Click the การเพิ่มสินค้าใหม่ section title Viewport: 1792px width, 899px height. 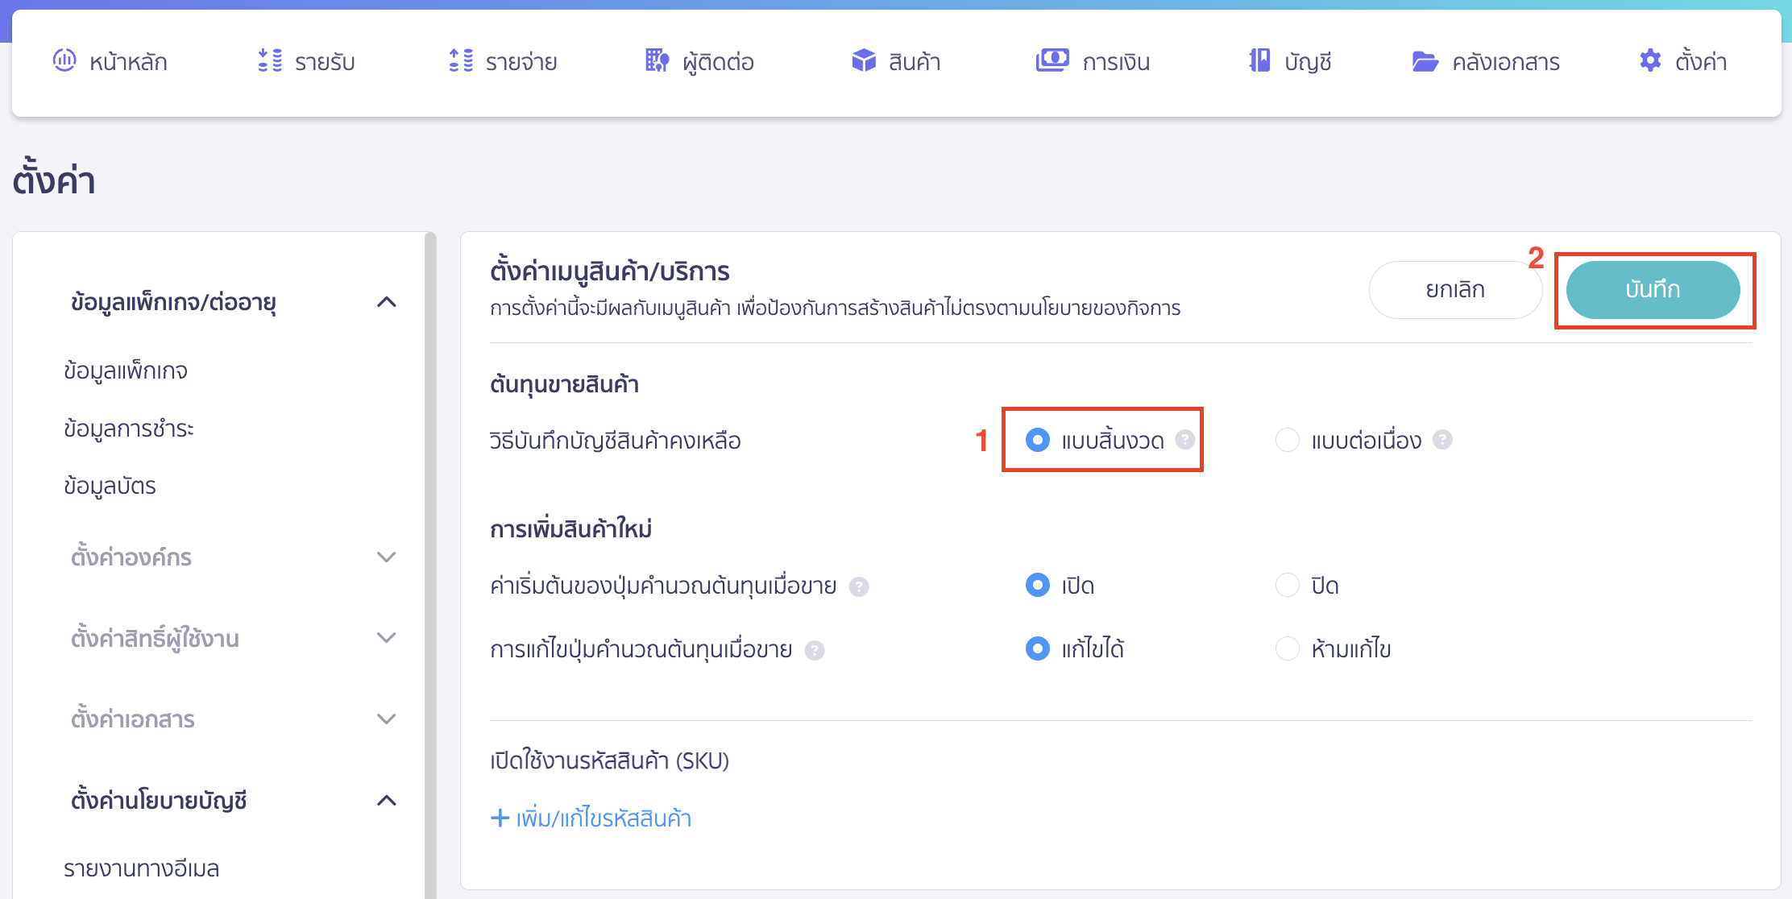pos(570,529)
